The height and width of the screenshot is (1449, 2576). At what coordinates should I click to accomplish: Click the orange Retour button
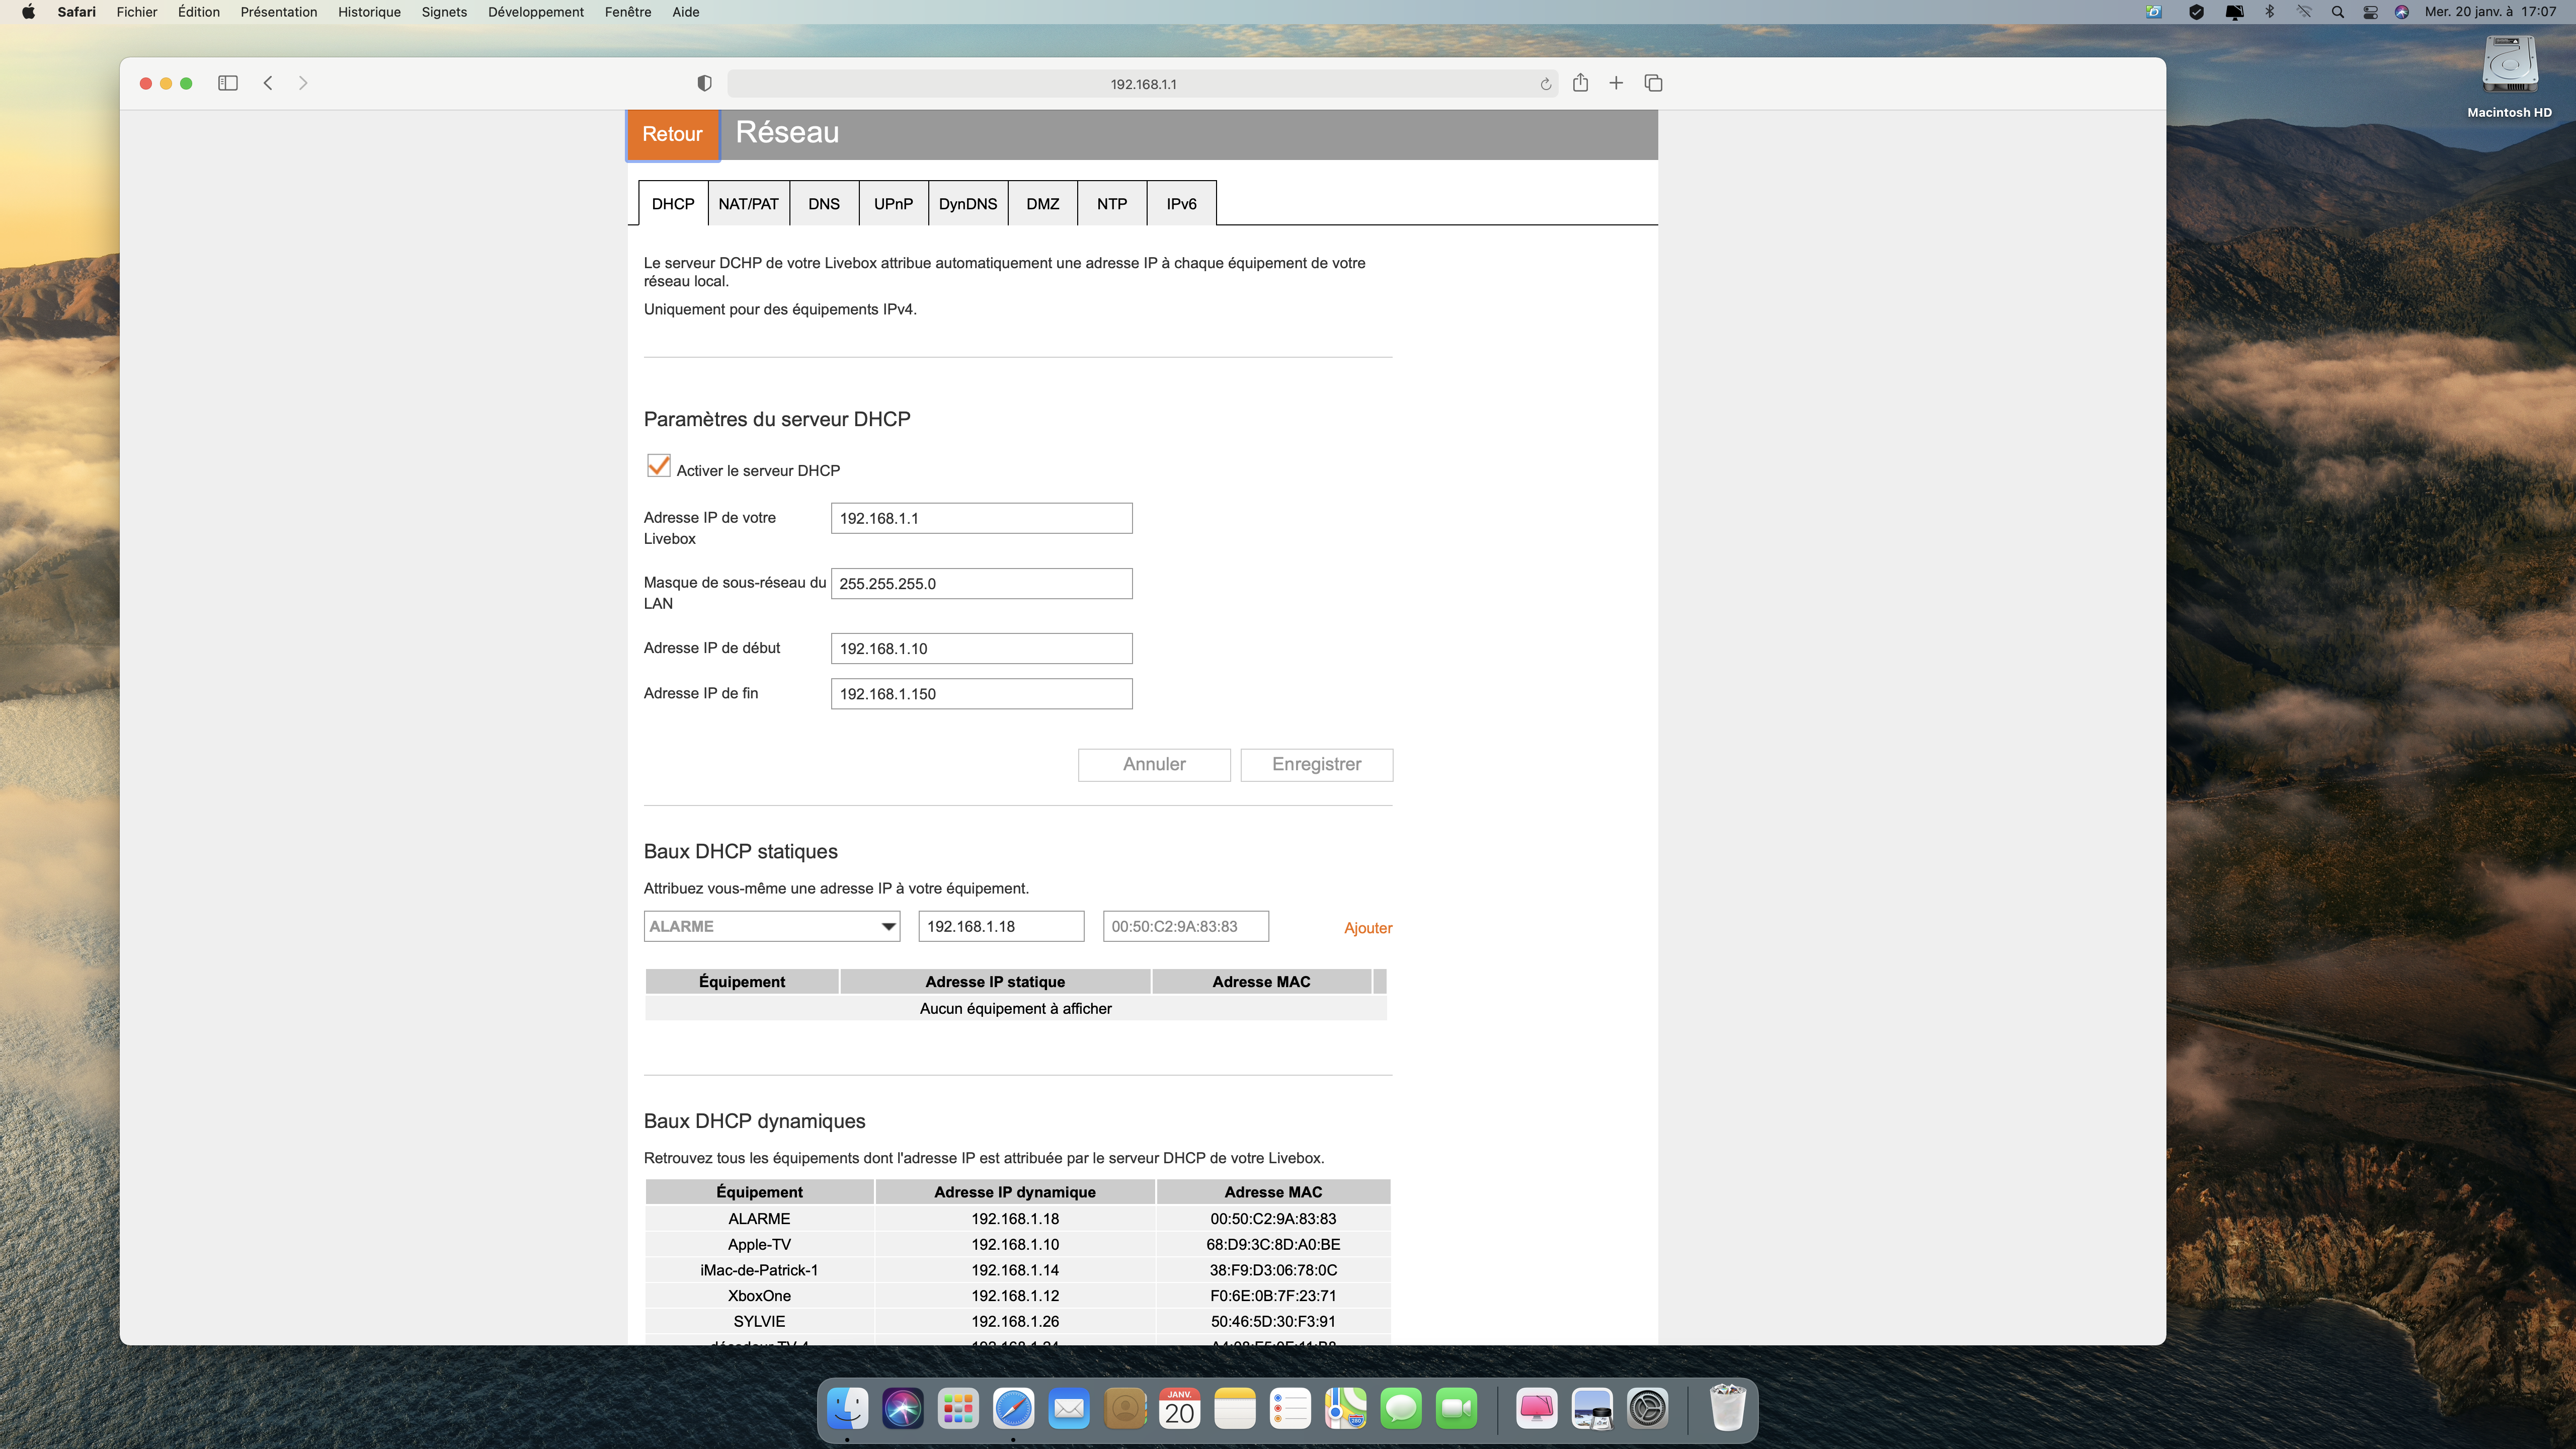pos(672,134)
